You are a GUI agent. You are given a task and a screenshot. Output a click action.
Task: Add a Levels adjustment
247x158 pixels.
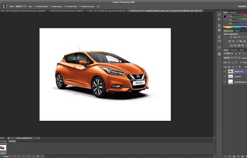[x=235, y=37]
